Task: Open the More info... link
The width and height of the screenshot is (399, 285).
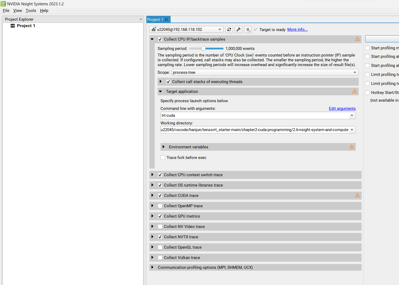Action: 297,29
